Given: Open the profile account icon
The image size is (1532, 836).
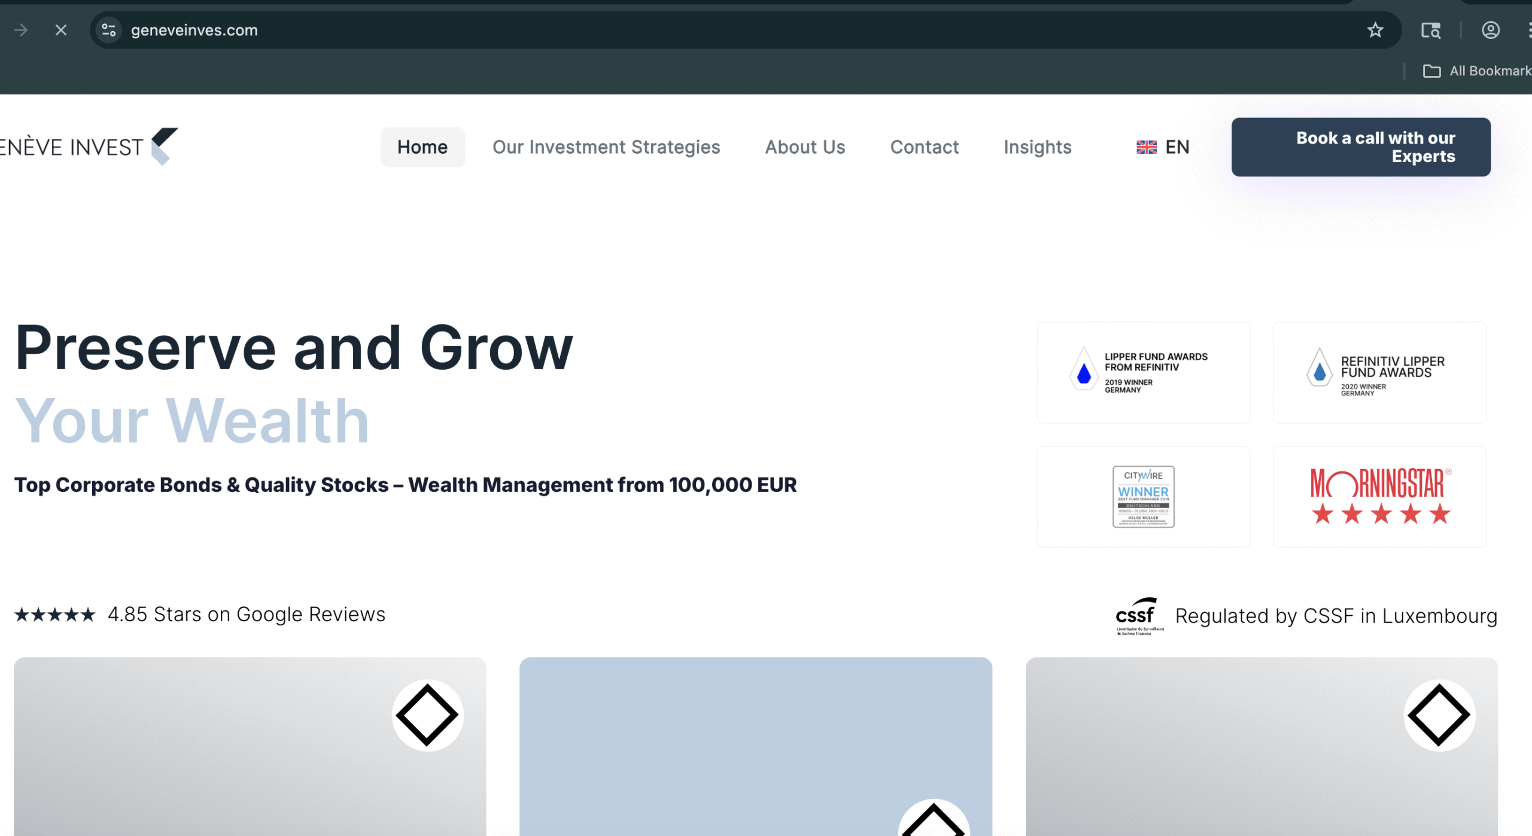Looking at the screenshot, I should click(1490, 30).
